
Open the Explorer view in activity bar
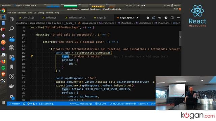coord(12,19)
